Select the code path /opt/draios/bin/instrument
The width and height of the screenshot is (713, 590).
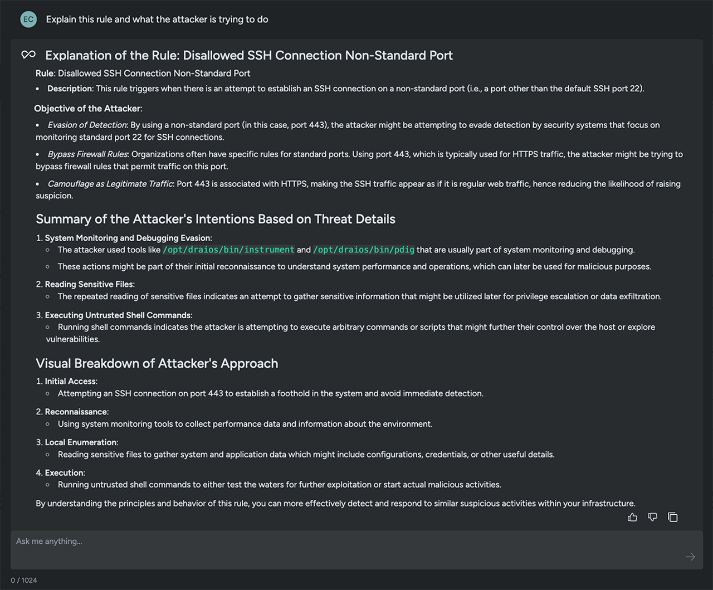click(x=229, y=250)
